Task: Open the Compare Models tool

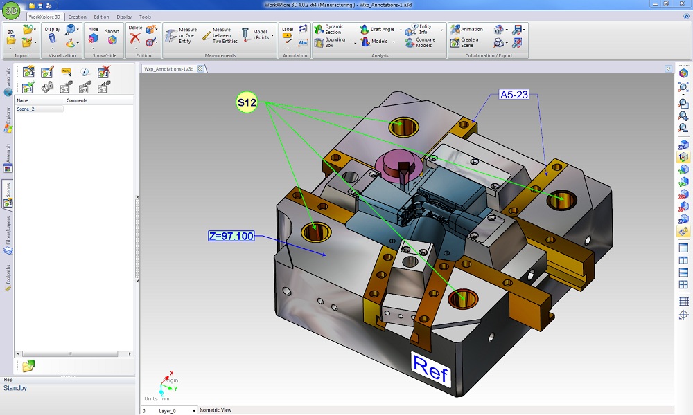Action: coord(419,42)
